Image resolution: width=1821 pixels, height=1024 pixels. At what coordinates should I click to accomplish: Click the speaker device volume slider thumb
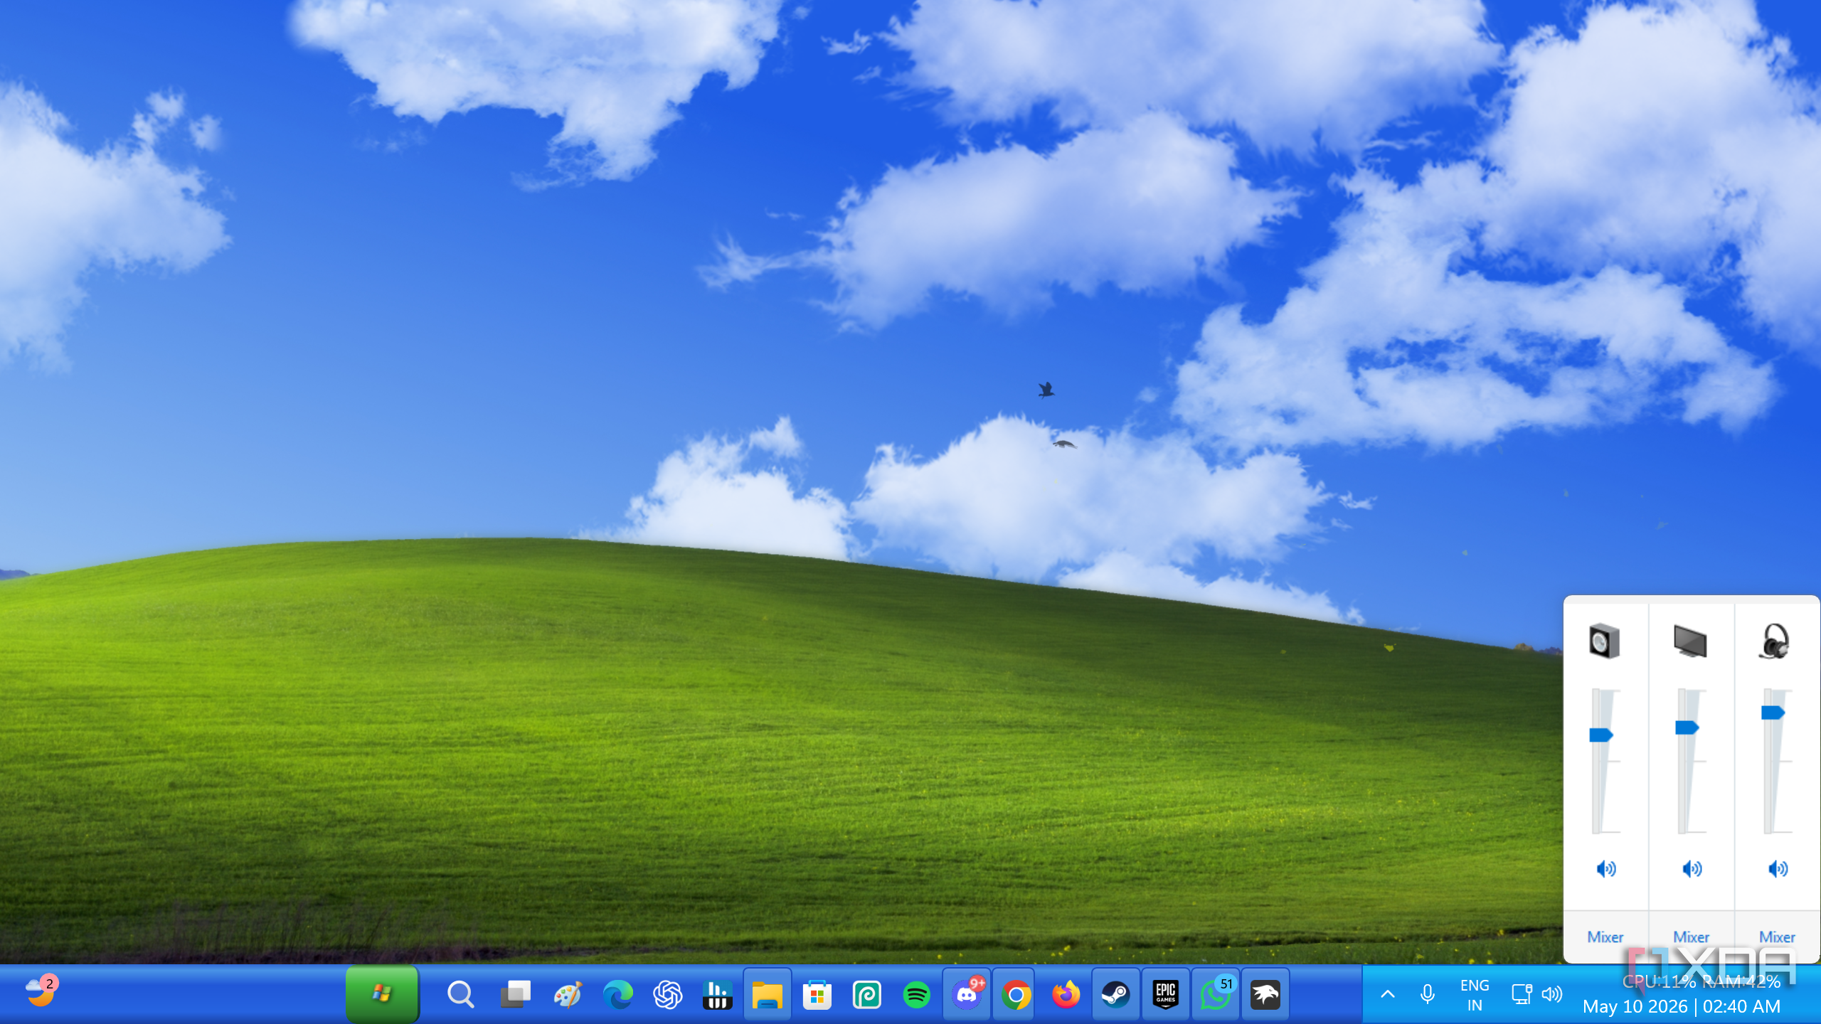[1601, 735]
